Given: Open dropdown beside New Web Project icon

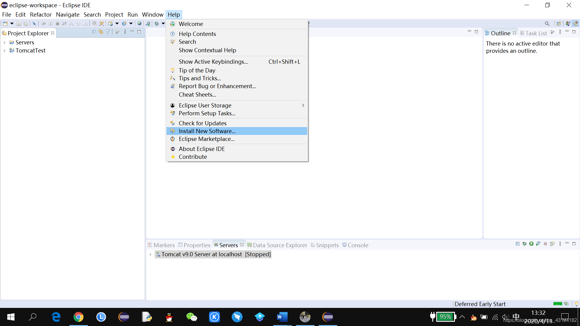Looking at the screenshot, I should point(117,24).
